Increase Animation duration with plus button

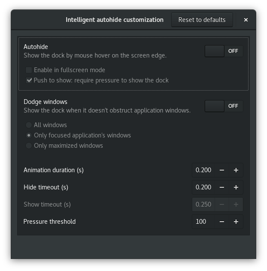click(x=236, y=170)
